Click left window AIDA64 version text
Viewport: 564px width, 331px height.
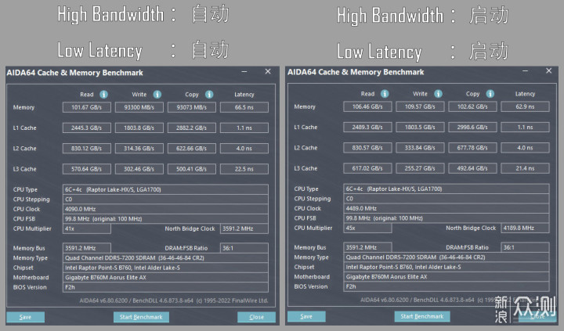tap(174, 300)
